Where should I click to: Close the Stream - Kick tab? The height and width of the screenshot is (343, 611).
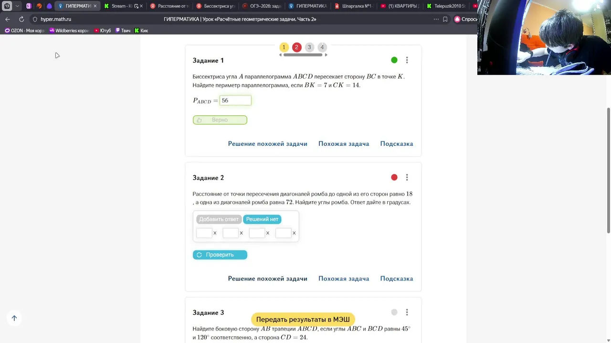point(141,6)
